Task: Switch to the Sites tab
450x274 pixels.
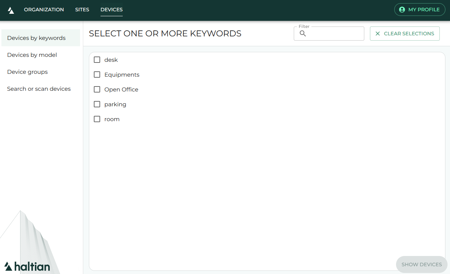Action: (82, 10)
